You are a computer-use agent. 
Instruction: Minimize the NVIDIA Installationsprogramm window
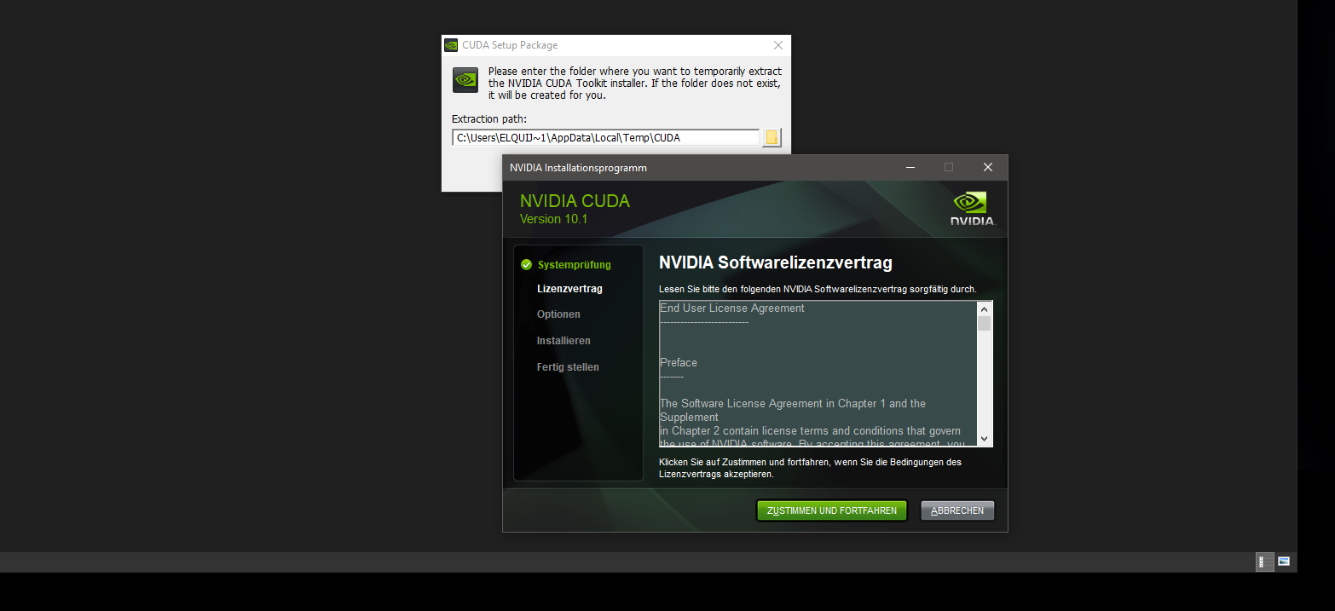[x=910, y=167]
